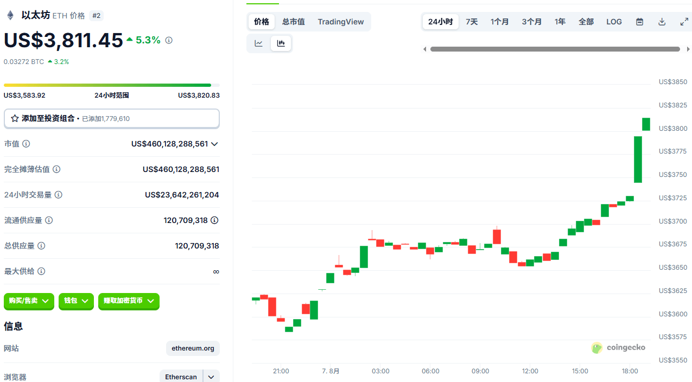Click the total supply value 120,709,318
Image resolution: width=692 pixels, height=382 pixels.
(197, 246)
